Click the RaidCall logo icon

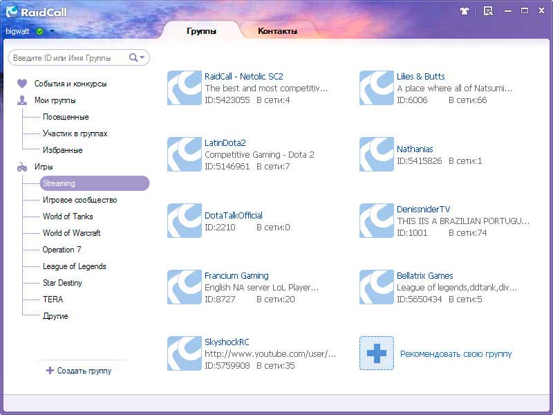[12, 12]
